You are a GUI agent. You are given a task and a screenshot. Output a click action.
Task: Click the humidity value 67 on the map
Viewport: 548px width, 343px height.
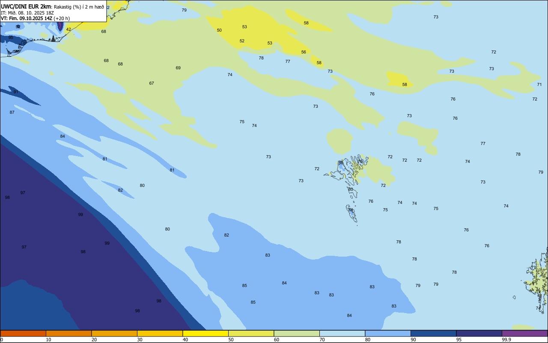click(x=152, y=83)
